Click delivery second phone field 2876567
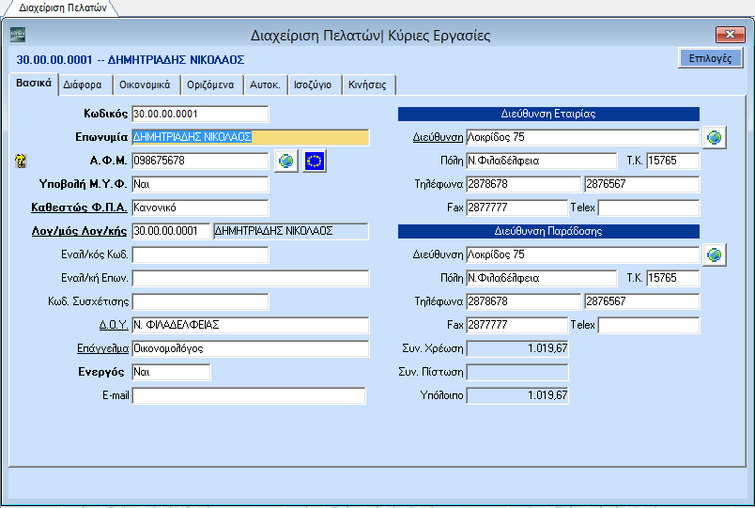 [642, 302]
